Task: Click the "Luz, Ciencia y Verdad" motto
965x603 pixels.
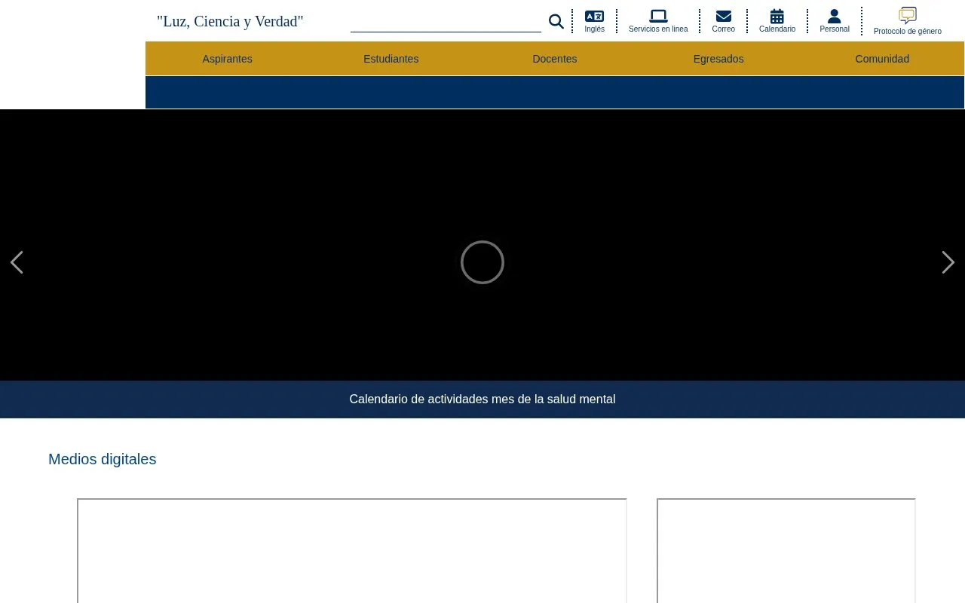Action: click(230, 21)
